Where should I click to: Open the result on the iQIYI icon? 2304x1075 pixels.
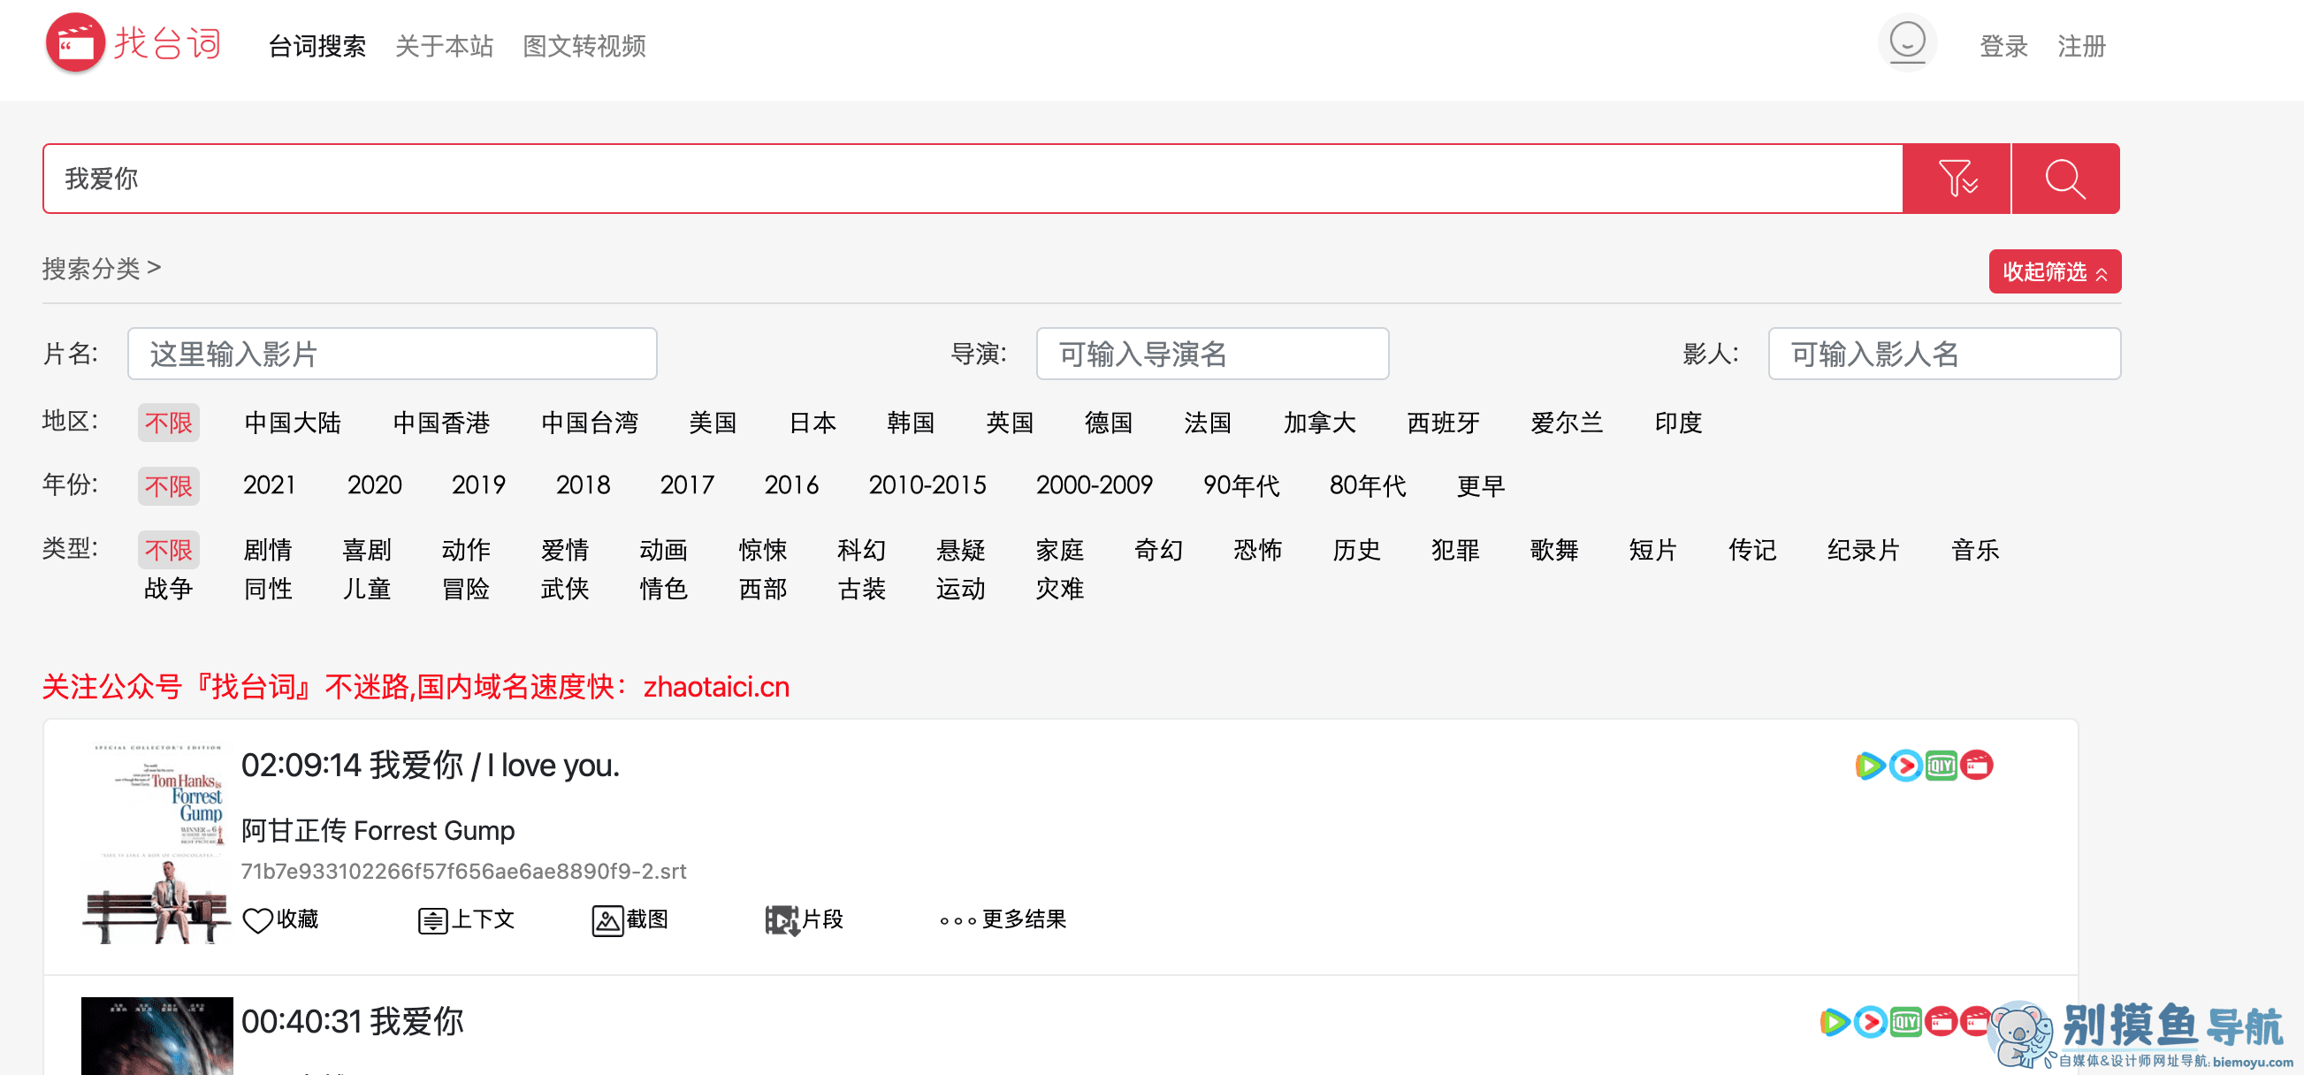(x=1942, y=766)
